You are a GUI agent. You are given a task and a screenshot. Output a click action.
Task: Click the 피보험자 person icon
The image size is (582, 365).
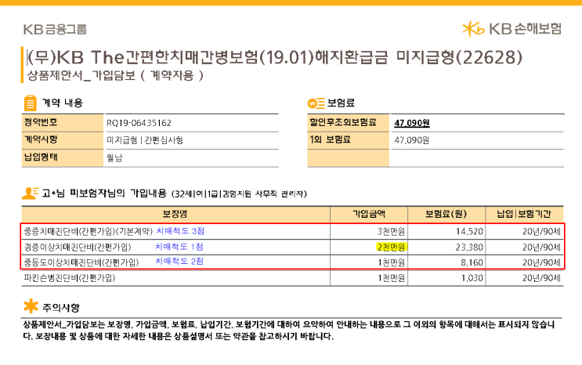pyautogui.click(x=30, y=193)
